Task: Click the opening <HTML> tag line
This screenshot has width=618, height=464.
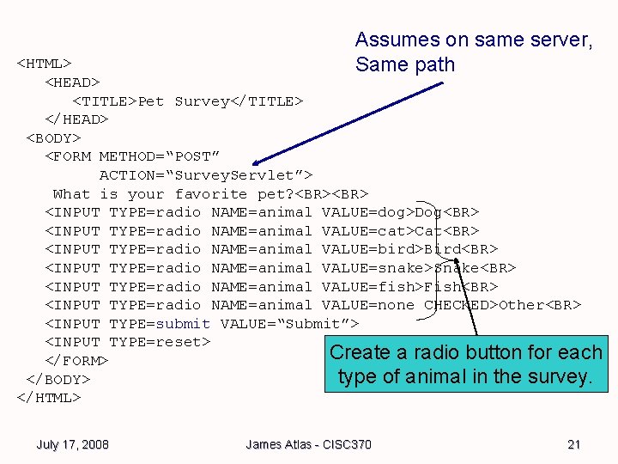Action: click(x=44, y=64)
